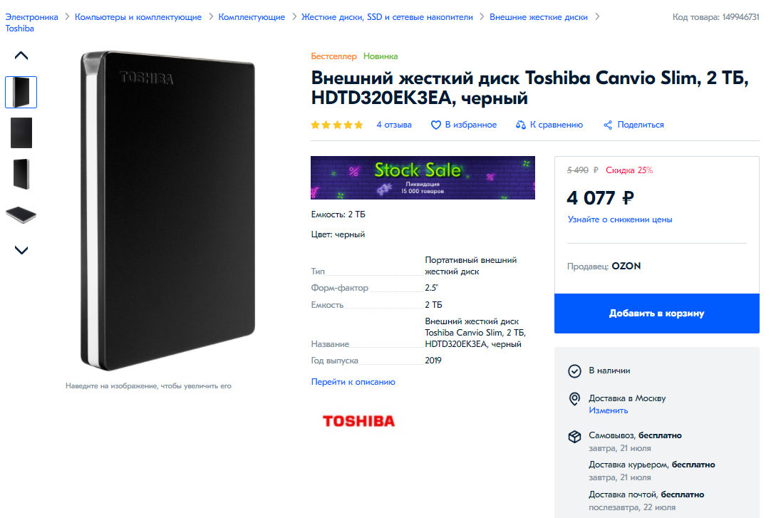The width and height of the screenshot is (776, 518).
Task: Open Внешние жесткие диски breadcrumb
Action: [x=539, y=17]
